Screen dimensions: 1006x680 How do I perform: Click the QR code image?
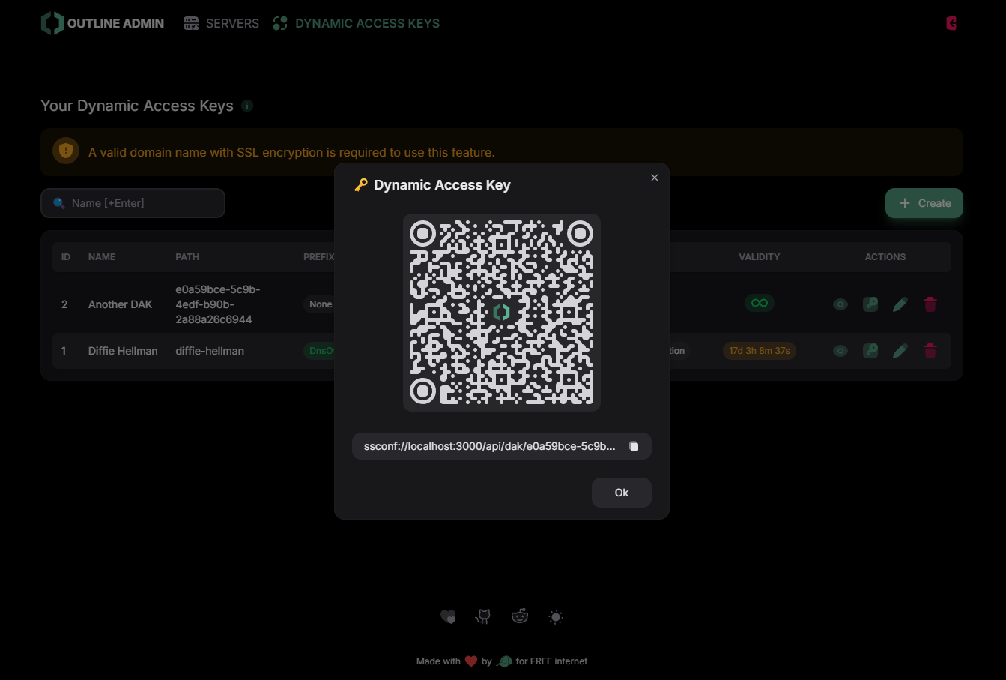click(x=502, y=313)
